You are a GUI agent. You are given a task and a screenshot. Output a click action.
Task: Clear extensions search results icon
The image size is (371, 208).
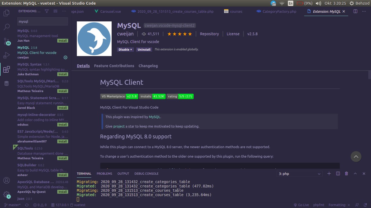tap(55, 11)
